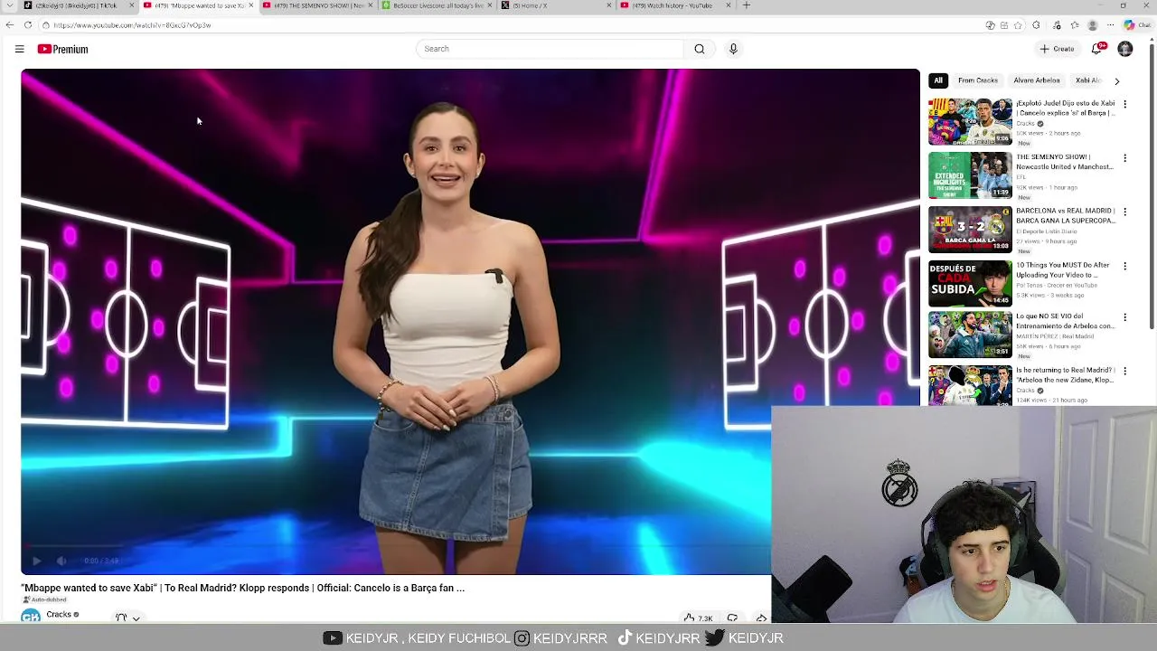1157x651 pixels.
Task: Click the Auto-dubbed label
Action: (x=45, y=600)
